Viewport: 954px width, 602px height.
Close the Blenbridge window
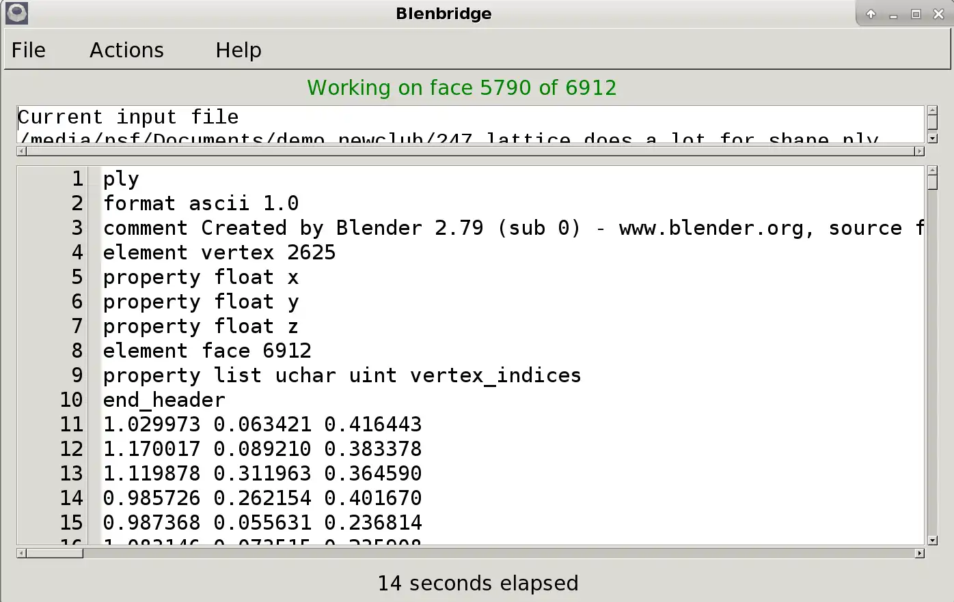[938, 14]
